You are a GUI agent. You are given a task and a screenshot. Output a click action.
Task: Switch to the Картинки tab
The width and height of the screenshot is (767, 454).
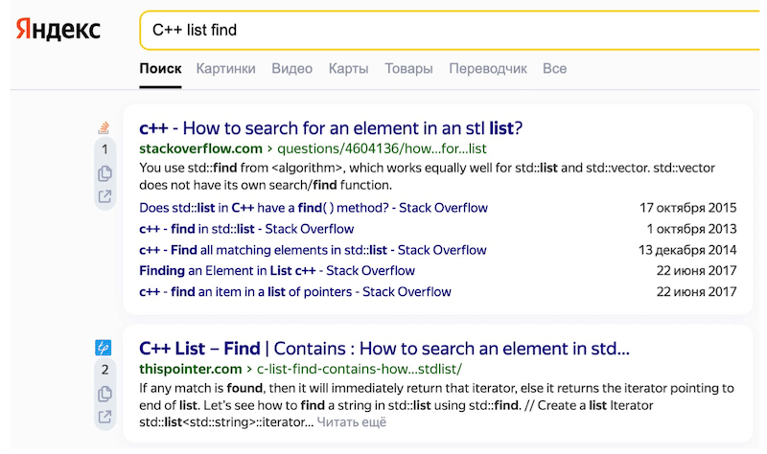click(x=225, y=69)
